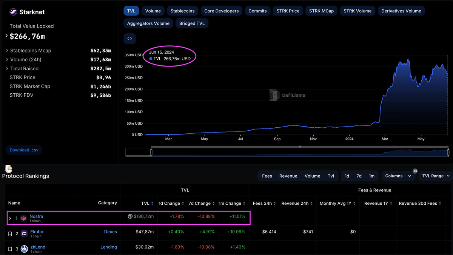
Task: Bookmark the Ekubo protocol row
Action: click(10, 234)
